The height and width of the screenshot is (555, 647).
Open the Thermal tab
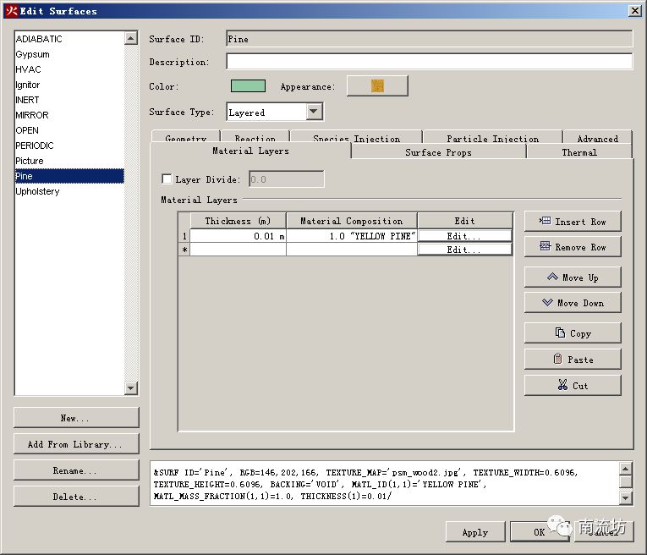[x=578, y=152]
